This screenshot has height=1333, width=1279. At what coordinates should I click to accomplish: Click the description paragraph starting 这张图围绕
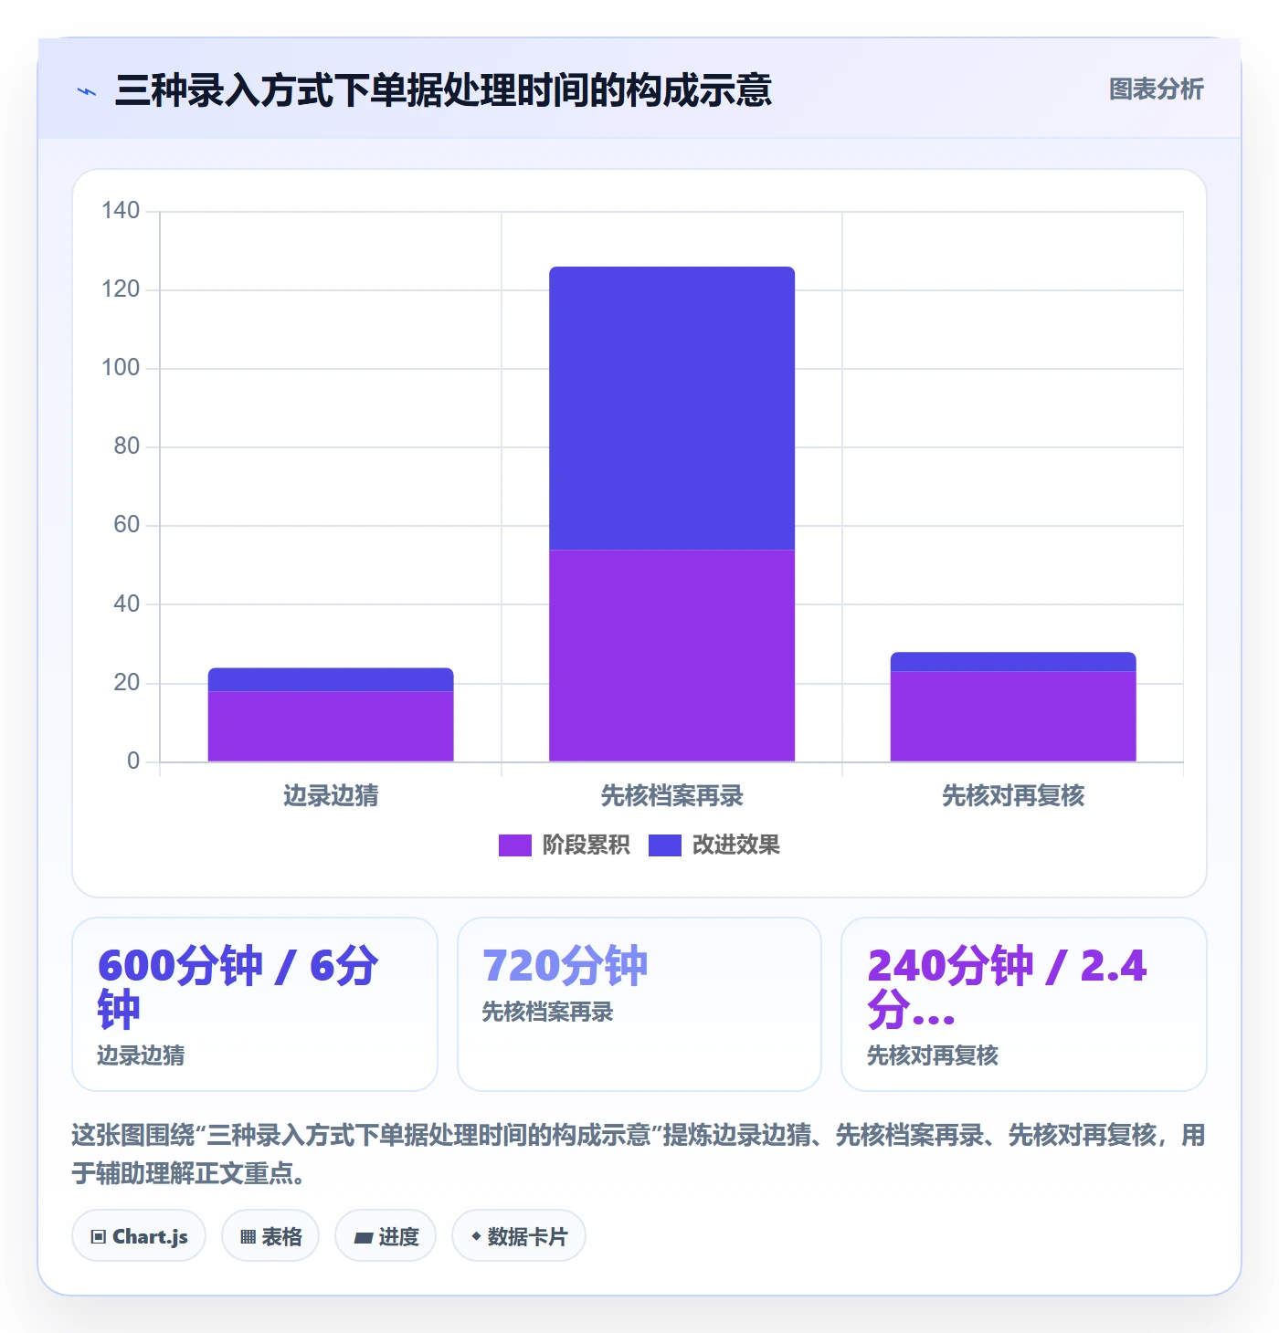pyautogui.click(x=639, y=1154)
